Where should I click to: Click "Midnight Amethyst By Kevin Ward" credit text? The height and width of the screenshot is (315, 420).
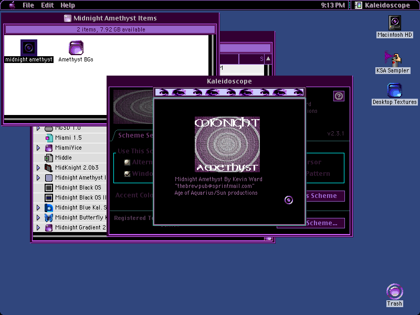pos(218,179)
